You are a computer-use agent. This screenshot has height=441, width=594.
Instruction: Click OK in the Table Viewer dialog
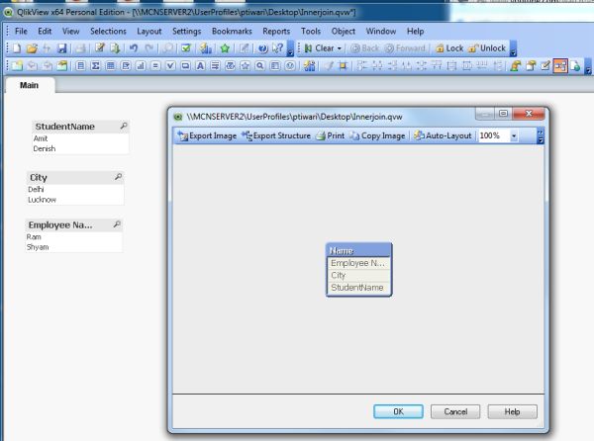(398, 411)
